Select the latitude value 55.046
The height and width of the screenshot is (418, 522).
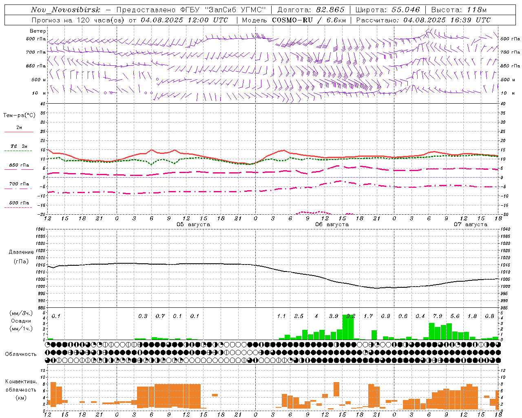[x=406, y=10]
